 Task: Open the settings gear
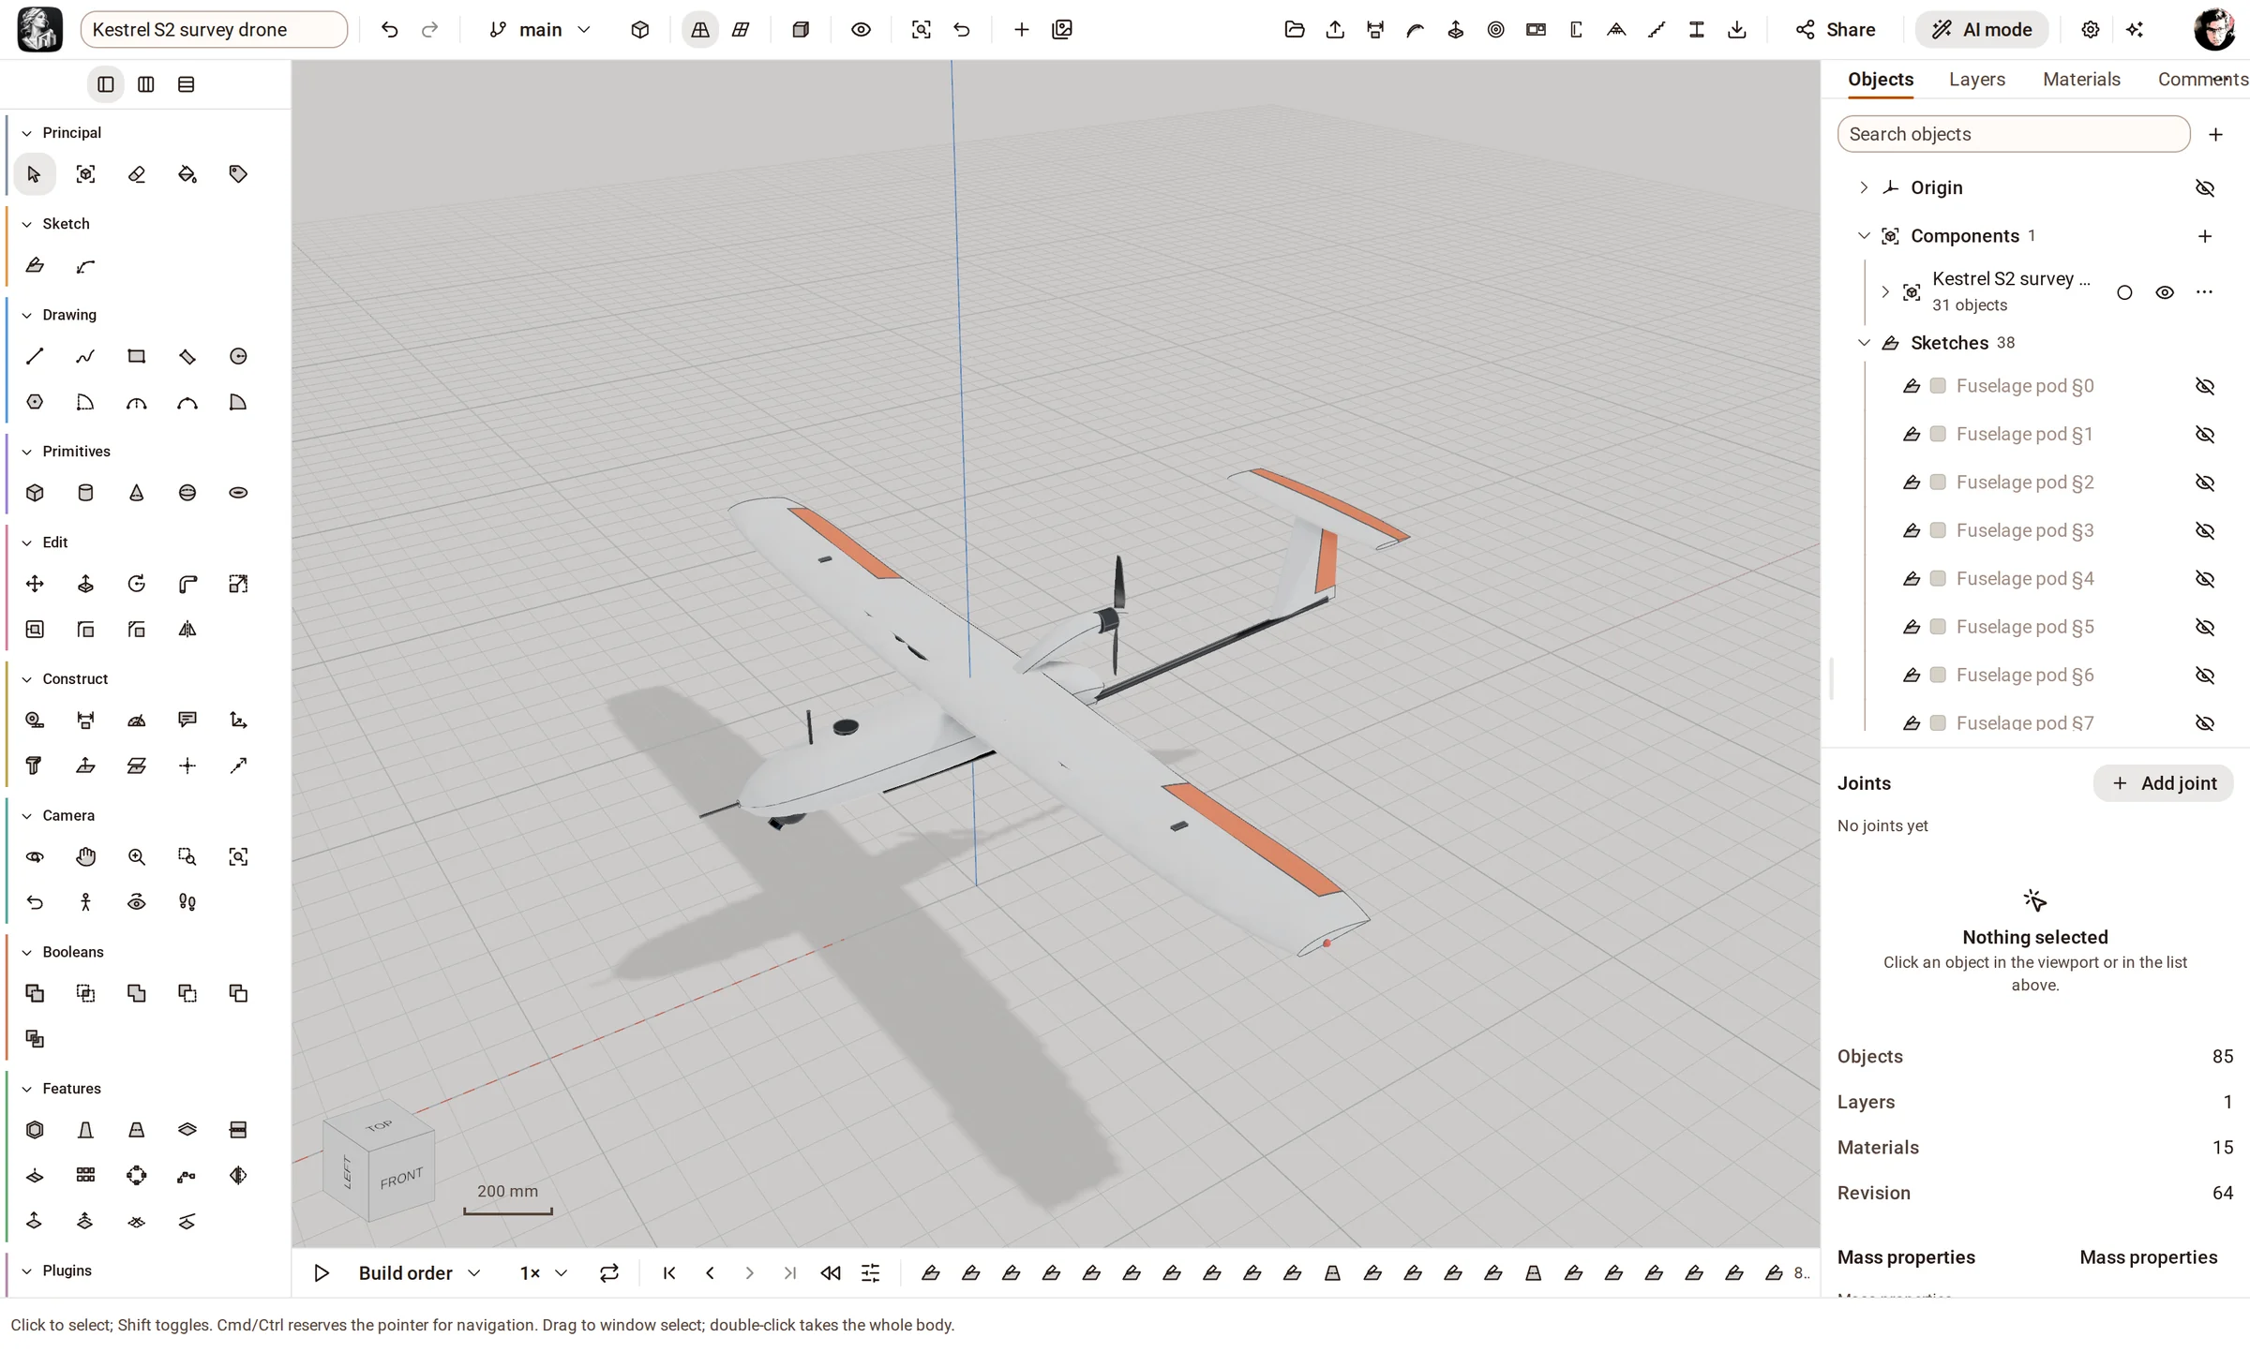tap(2090, 30)
